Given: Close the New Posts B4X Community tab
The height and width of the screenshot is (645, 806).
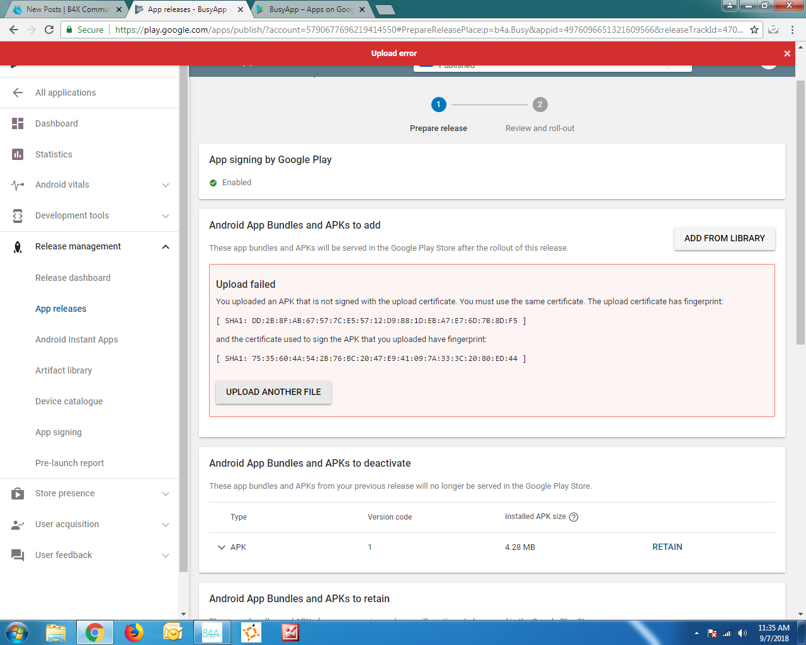Looking at the screenshot, I should tap(119, 9).
